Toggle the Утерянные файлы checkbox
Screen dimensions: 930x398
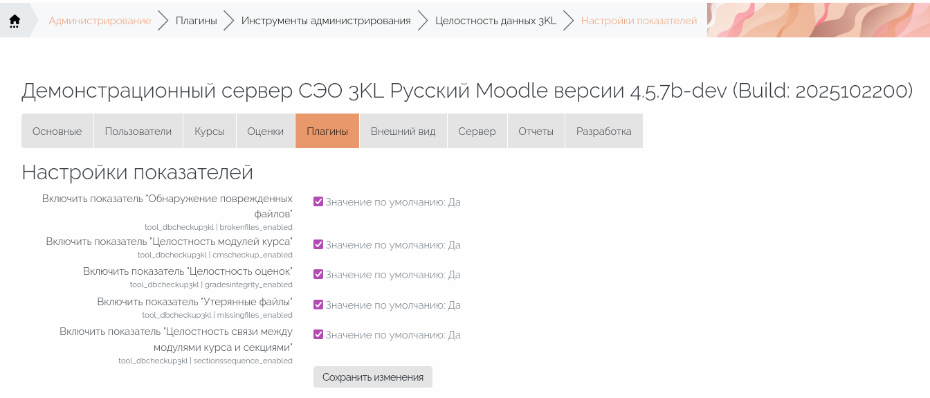318,305
